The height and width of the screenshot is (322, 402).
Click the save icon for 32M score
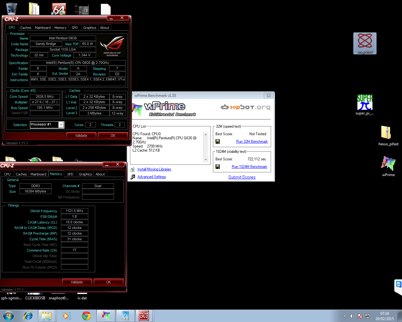218,142
